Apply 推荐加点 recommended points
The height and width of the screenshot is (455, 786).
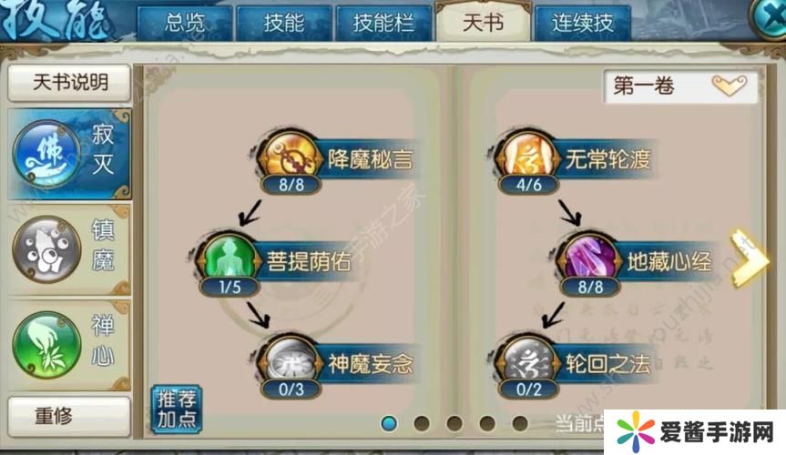(x=177, y=409)
